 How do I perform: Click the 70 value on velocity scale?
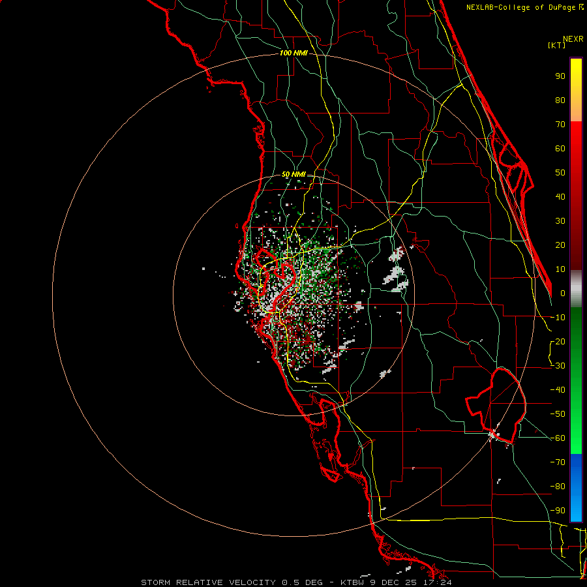click(x=560, y=125)
